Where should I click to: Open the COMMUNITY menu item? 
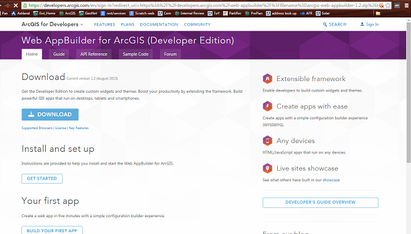[x=197, y=24]
